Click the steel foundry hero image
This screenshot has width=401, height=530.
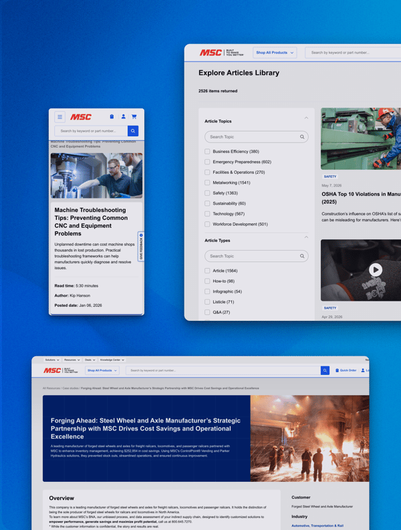[309, 438]
